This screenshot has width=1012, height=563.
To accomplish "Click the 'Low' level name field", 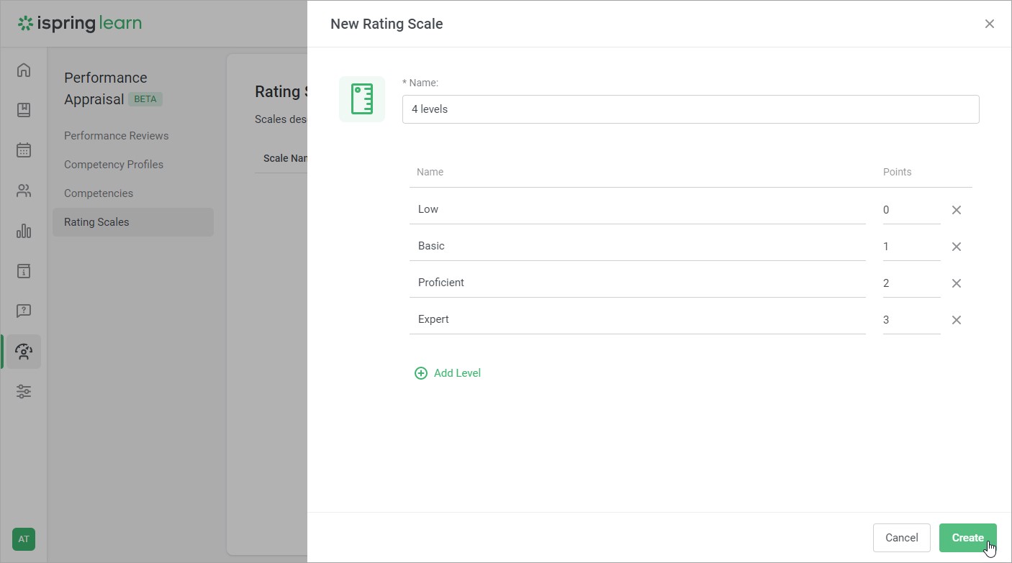I will click(638, 209).
